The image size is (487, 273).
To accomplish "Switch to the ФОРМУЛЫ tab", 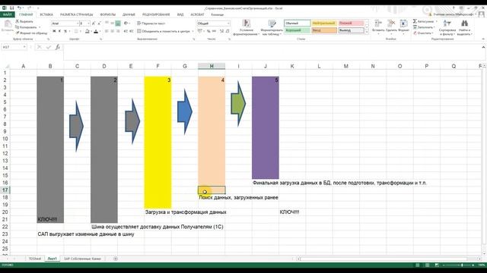I will (x=108, y=14).
